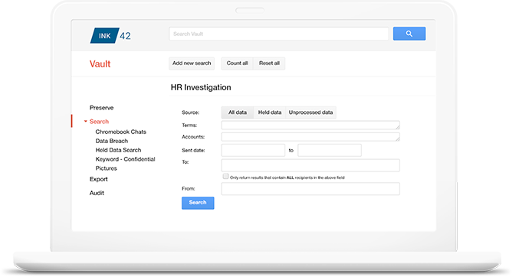This screenshot has height=277, width=512.
Task: Open the Audit section
Action: point(97,193)
